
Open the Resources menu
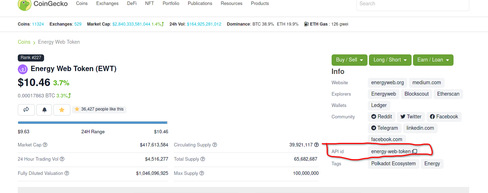231,3
